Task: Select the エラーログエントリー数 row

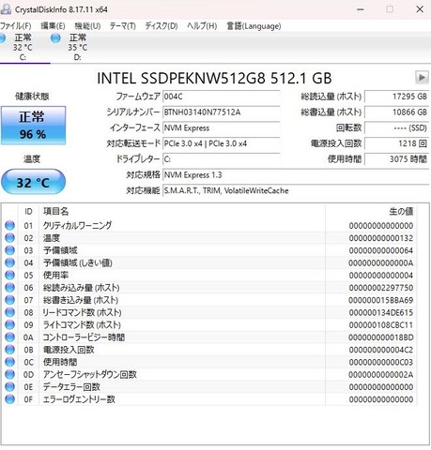Action: click(209, 399)
